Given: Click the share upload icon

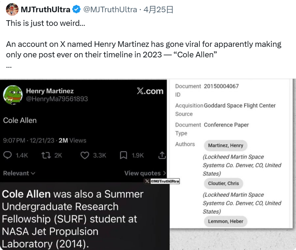Looking at the screenshot, I should tap(162, 155).
